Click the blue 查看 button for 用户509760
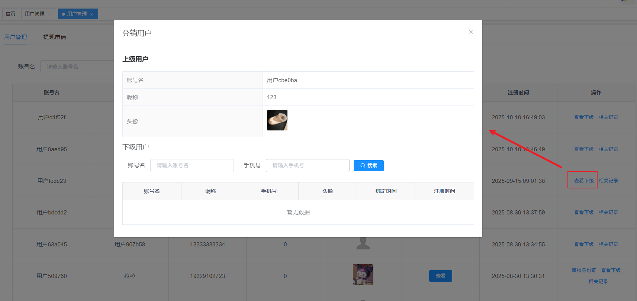Image resolution: width=637 pixels, height=301 pixels. click(x=440, y=276)
